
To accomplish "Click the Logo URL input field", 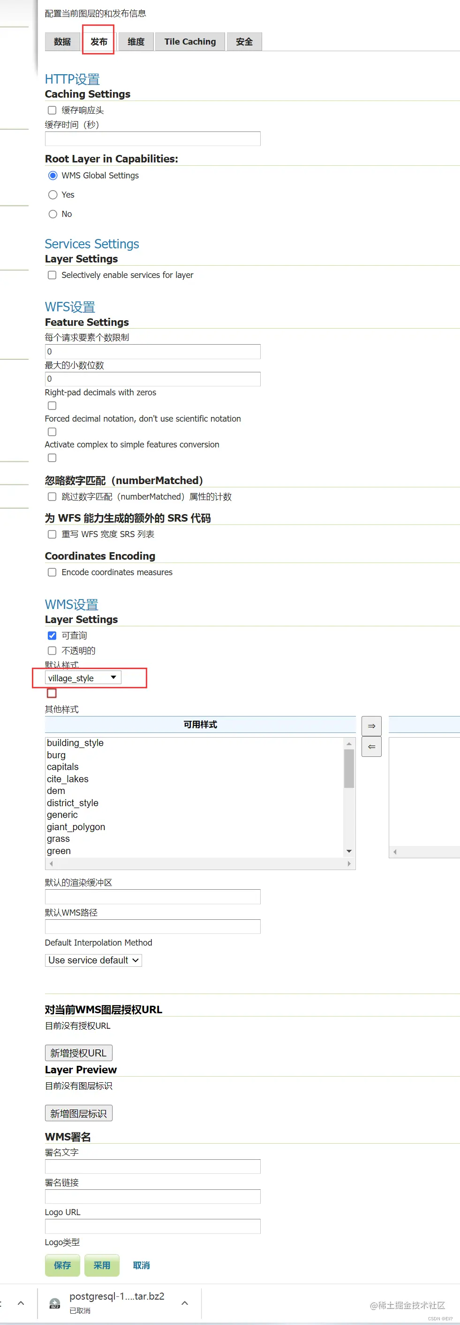I will tap(153, 1226).
